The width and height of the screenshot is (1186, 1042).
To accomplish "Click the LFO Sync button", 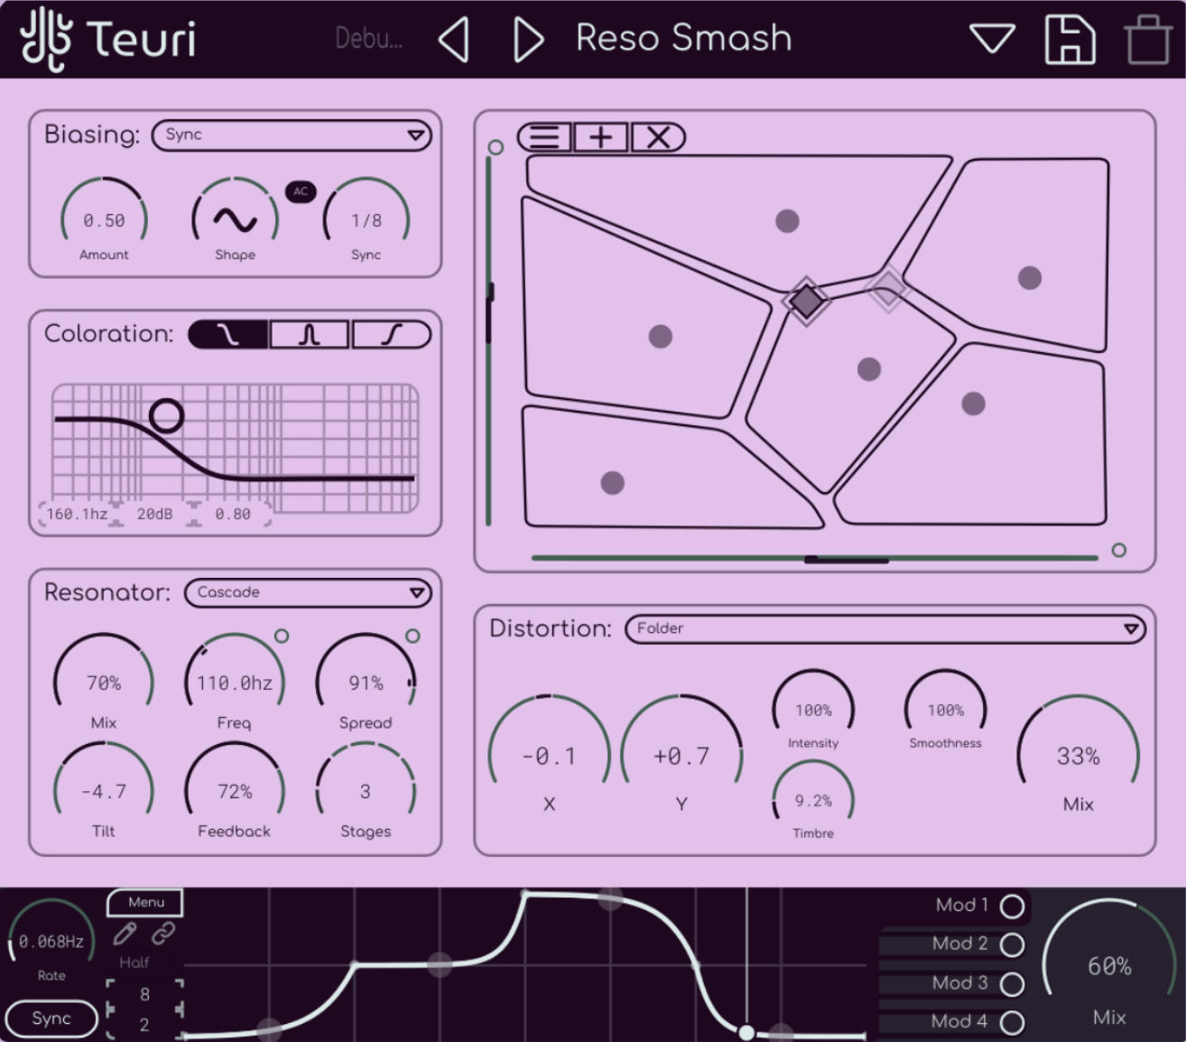I will tap(51, 1018).
